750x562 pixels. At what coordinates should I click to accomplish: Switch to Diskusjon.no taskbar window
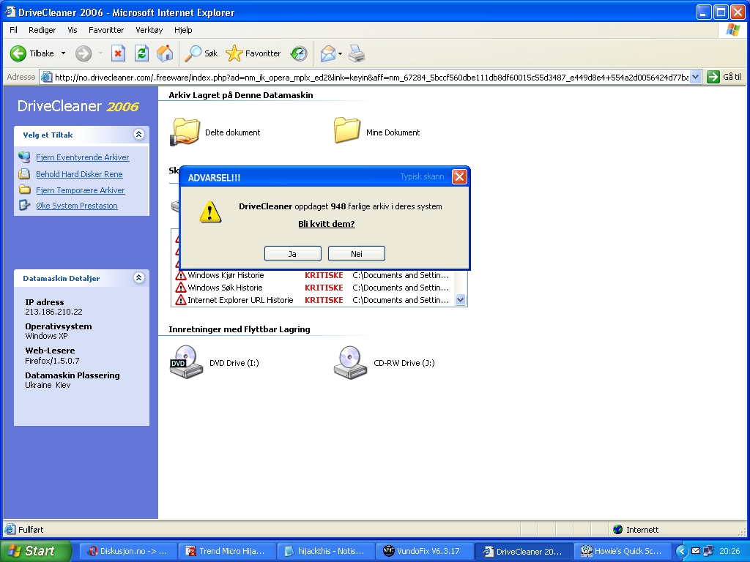coord(127,551)
